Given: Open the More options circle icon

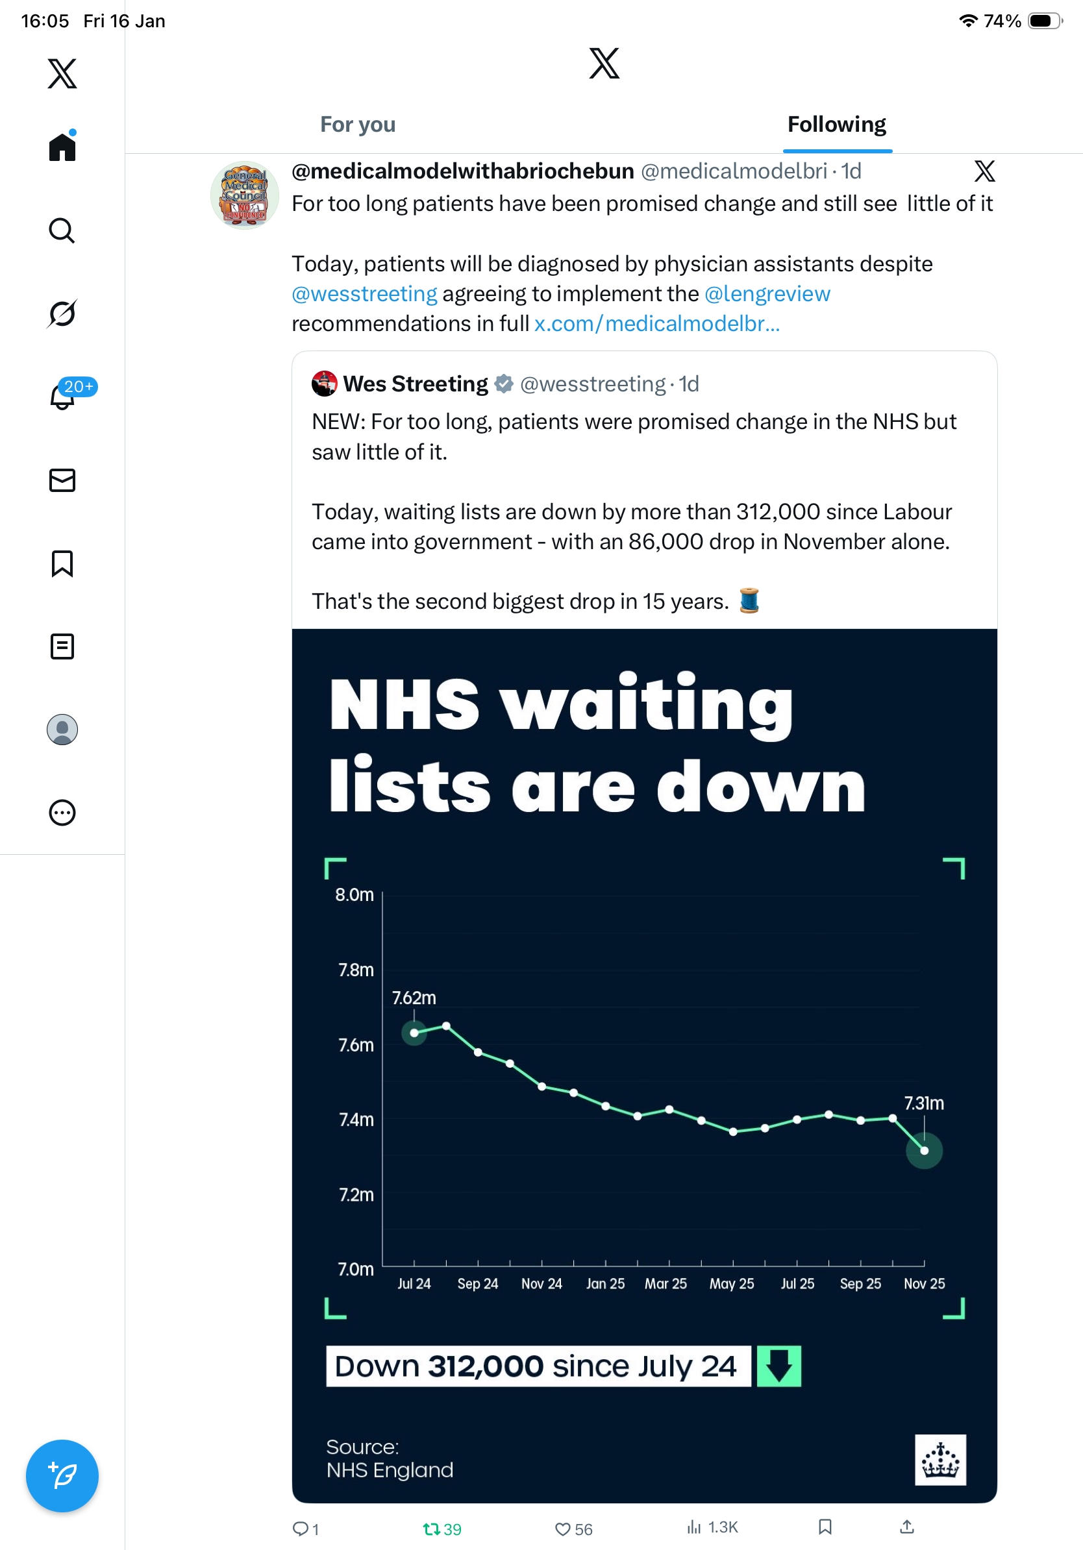Looking at the screenshot, I should tap(62, 813).
